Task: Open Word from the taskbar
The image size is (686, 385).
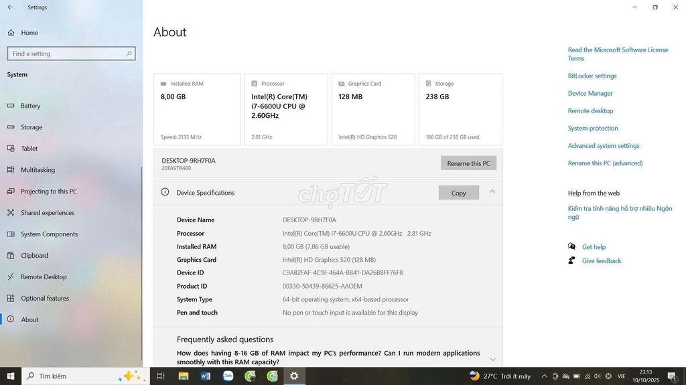Action: pos(206,376)
